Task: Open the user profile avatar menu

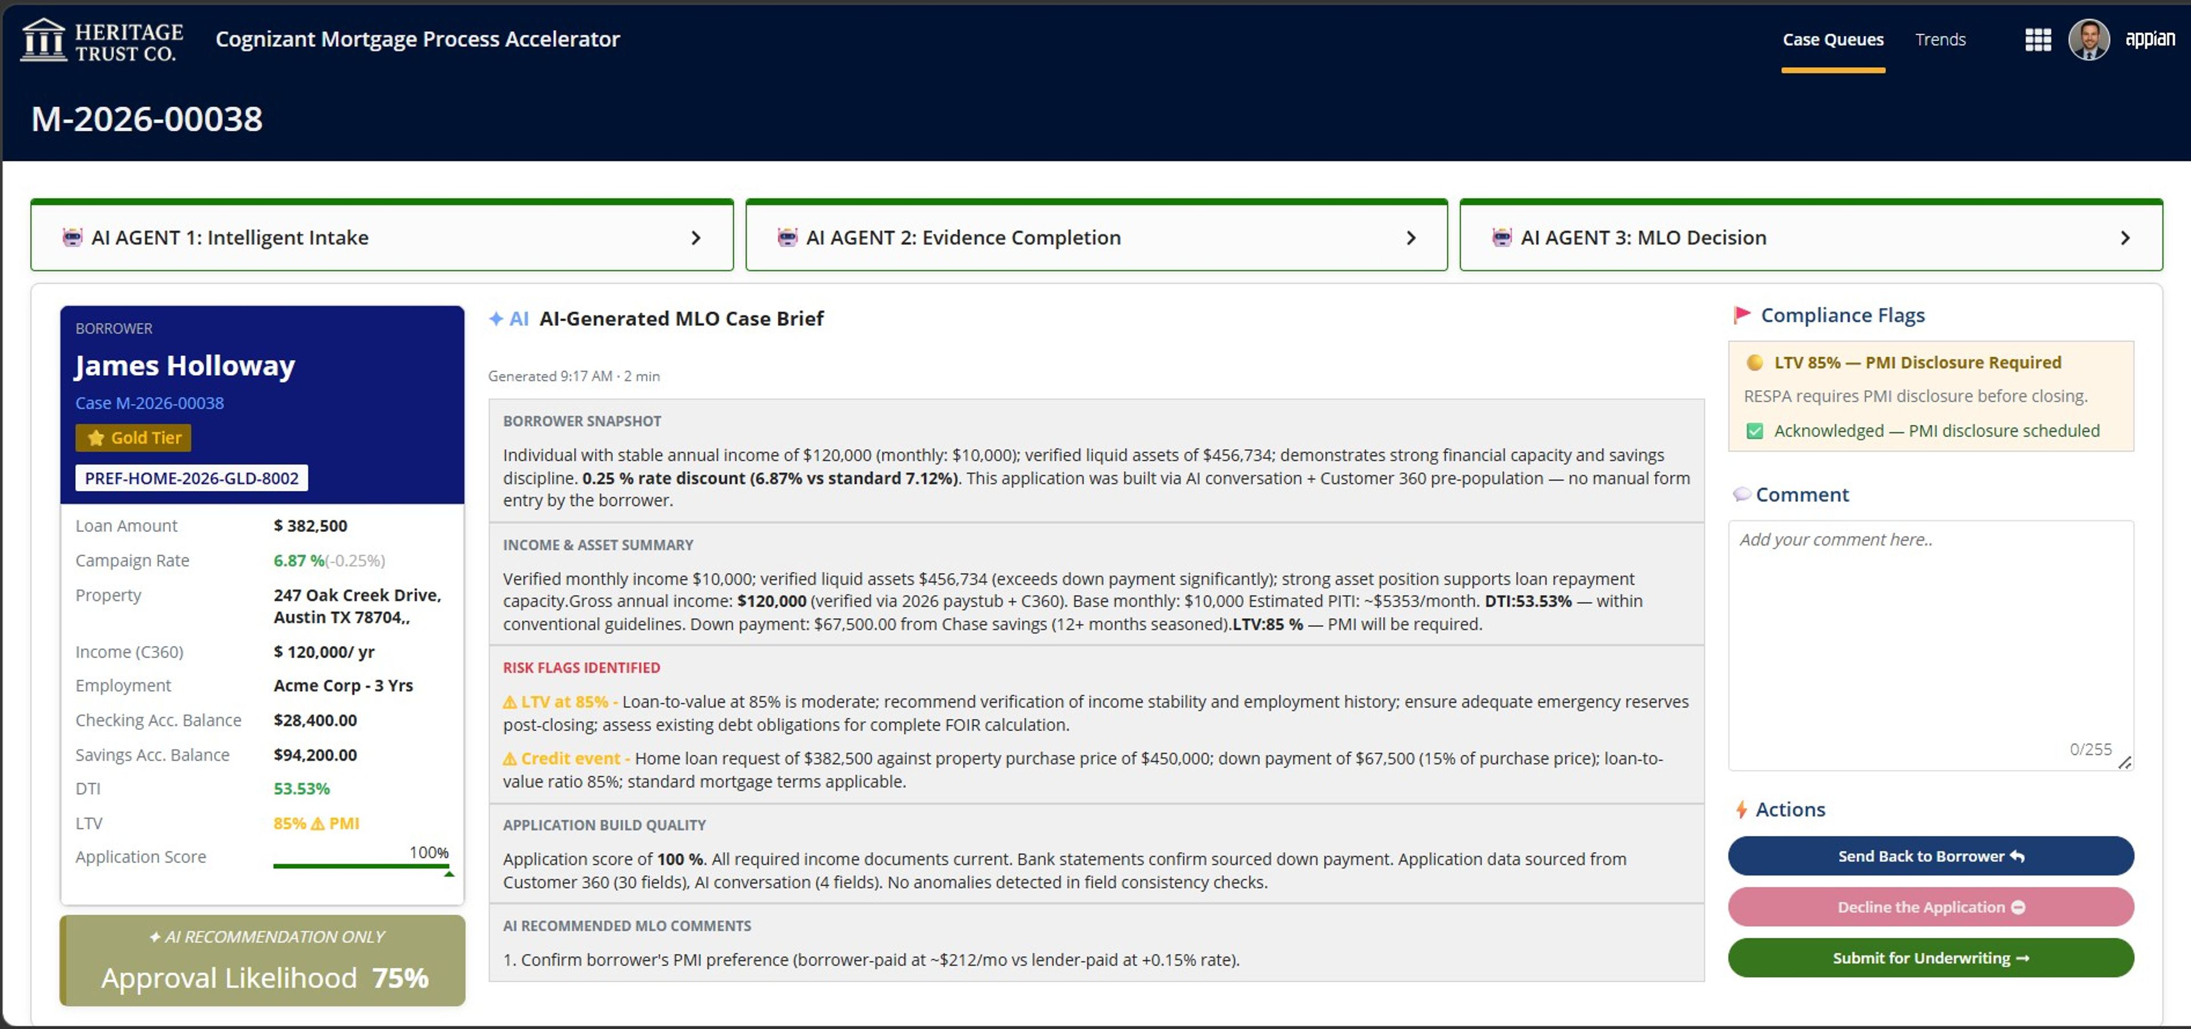Action: click(x=2088, y=39)
